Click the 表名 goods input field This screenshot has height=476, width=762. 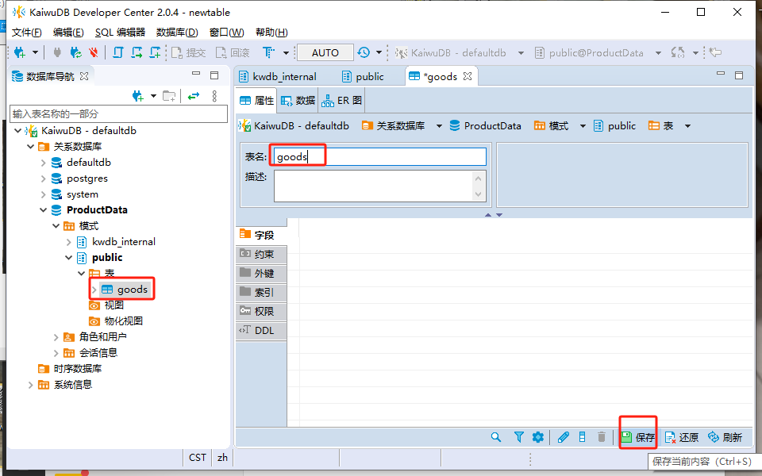[380, 157]
